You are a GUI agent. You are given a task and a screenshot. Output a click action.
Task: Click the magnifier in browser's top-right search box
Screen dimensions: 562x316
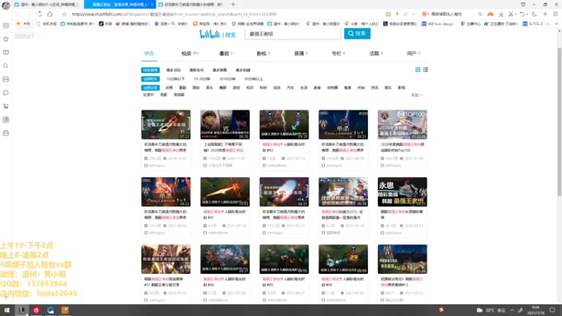click(x=480, y=14)
